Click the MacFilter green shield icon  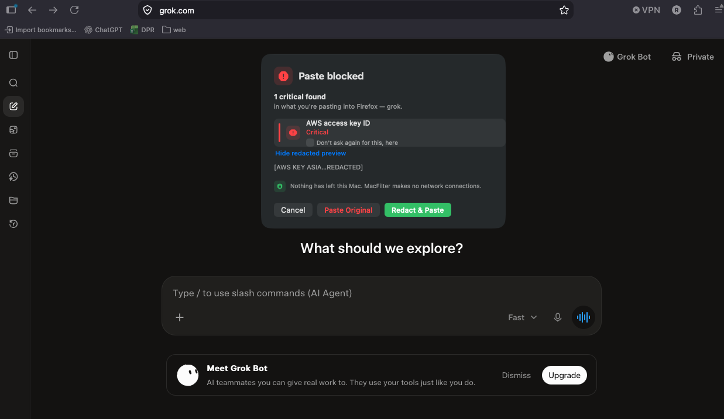point(280,186)
